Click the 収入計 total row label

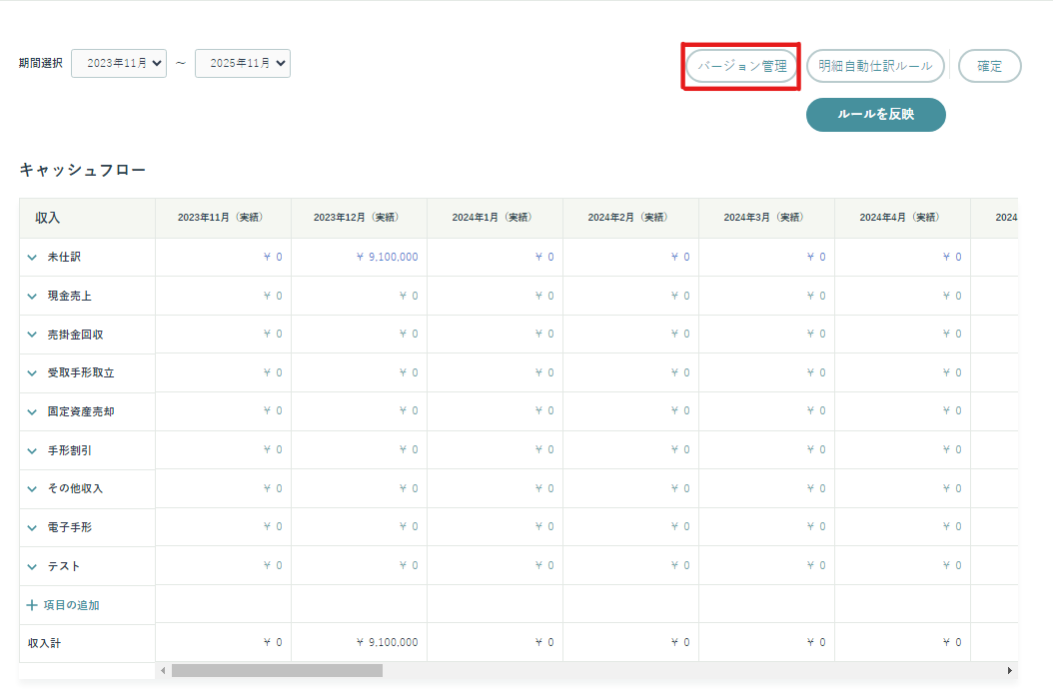point(44,644)
